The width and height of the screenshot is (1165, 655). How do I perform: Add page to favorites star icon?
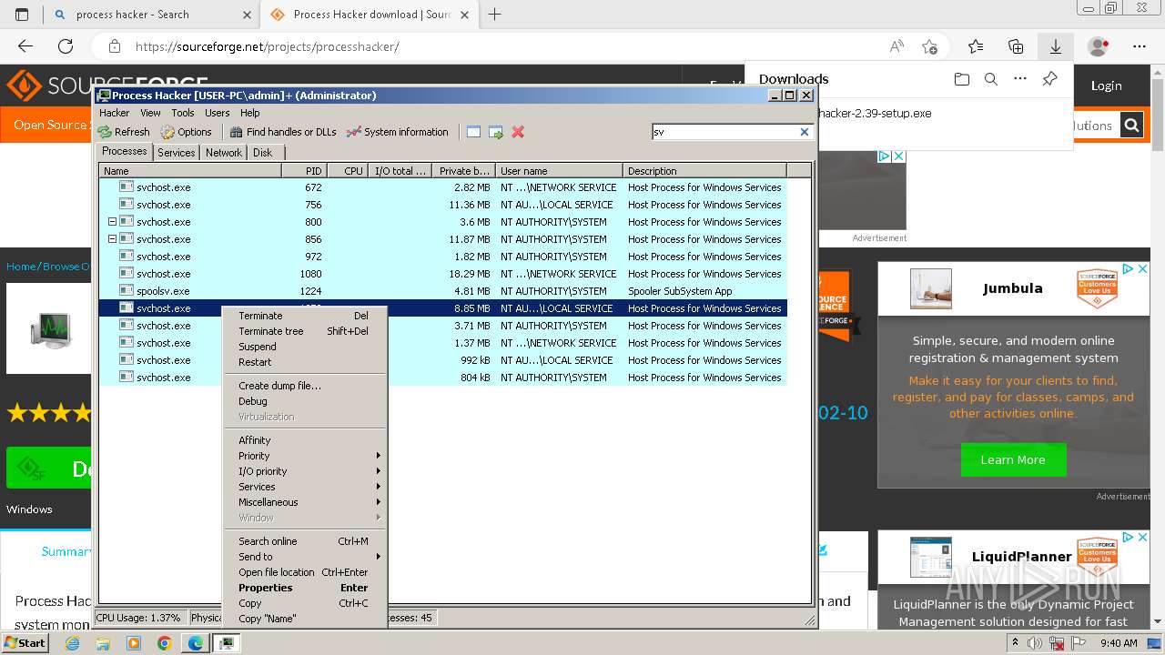click(929, 46)
